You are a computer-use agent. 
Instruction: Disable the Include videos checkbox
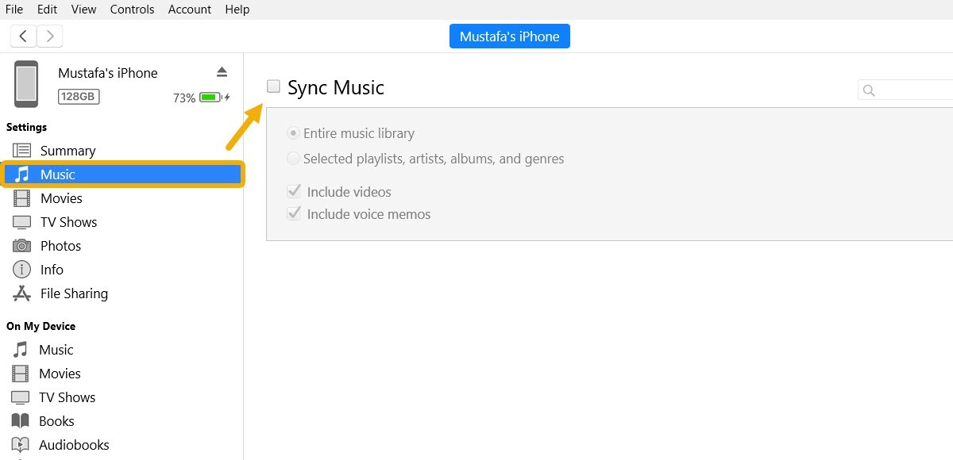click(x=293, y=190)
